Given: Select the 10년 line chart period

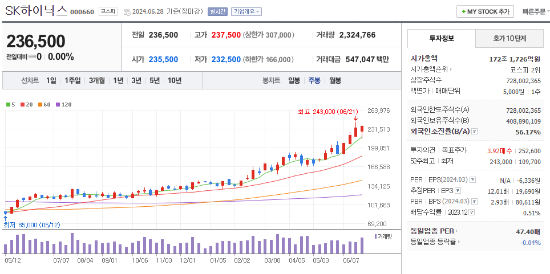Looking at the screenshot, I should coord(175,80).
